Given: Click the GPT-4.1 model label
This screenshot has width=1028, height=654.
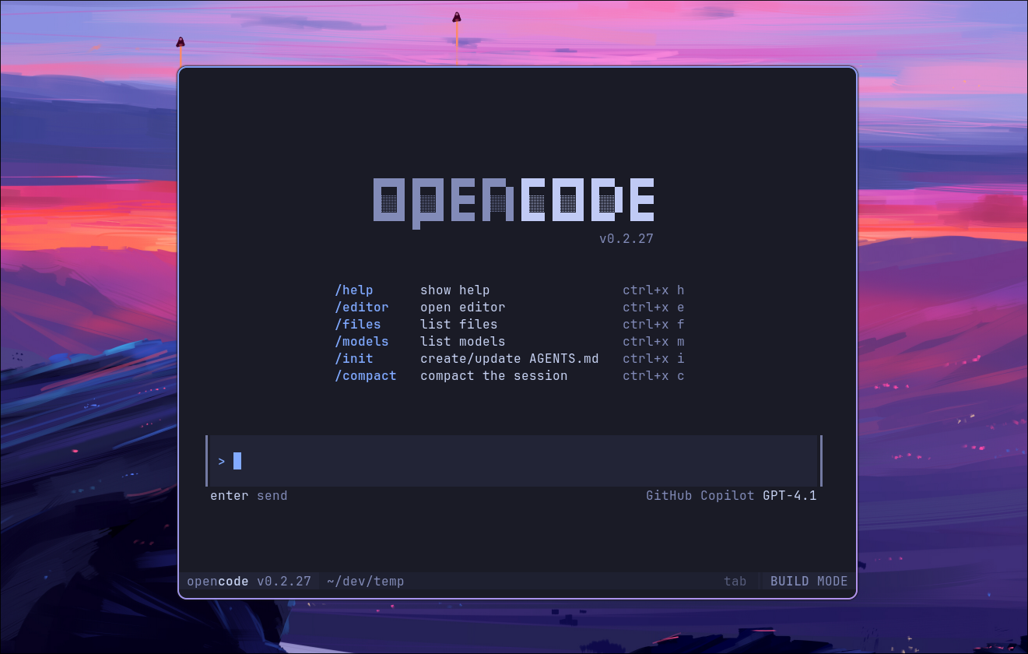Looking at the screenshot, I should [x=790, y=496].
